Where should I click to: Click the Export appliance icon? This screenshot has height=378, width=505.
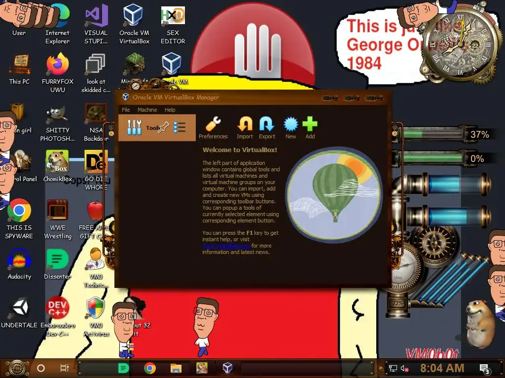(x=267, y=127)
